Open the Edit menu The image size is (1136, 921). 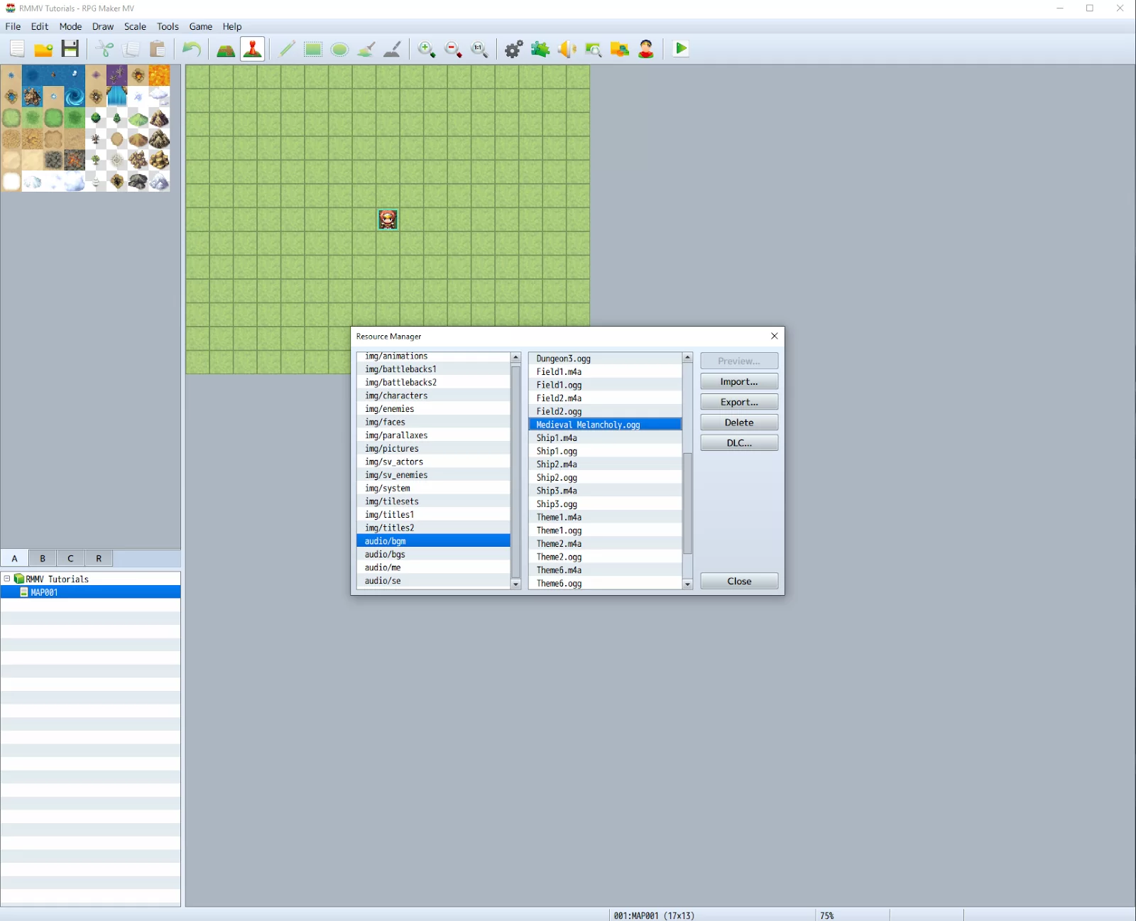[x=40, y=26]
